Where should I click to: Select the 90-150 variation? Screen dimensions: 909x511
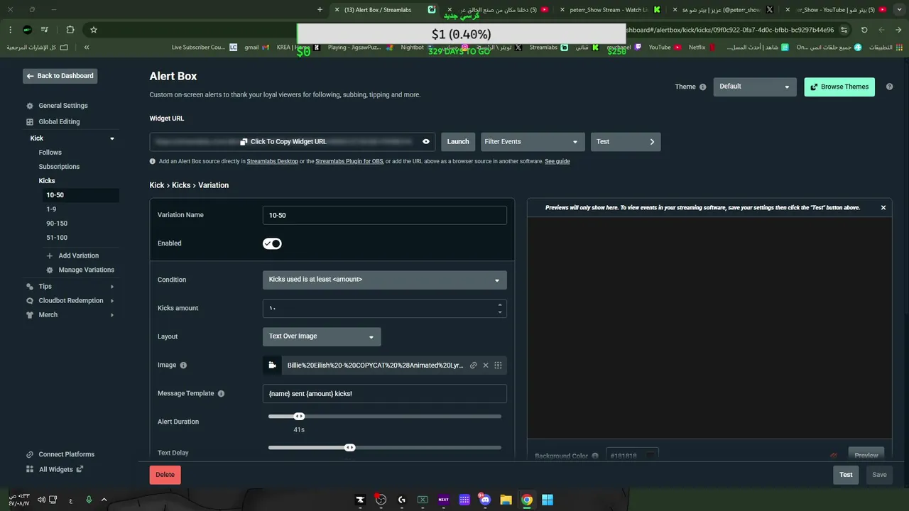click(57, 224)
